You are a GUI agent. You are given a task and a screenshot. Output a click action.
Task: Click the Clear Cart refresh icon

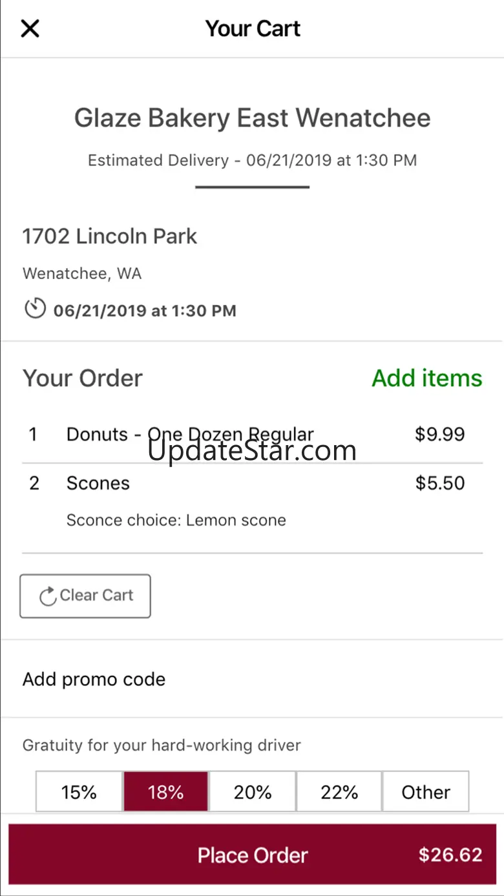[48, 596]
